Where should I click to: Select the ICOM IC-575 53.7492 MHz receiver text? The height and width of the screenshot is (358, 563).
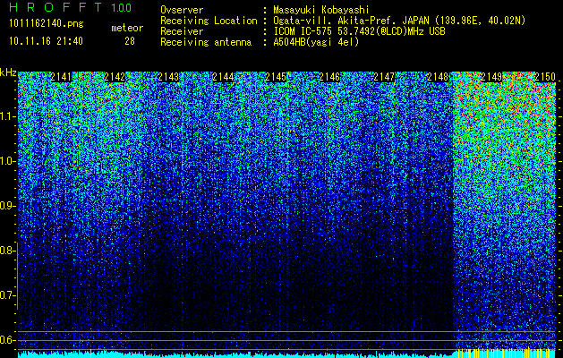(x=359, y=31)
